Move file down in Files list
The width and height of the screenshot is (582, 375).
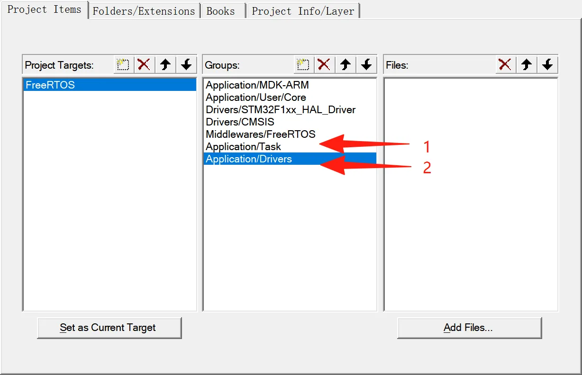click(x=547, y=65)
